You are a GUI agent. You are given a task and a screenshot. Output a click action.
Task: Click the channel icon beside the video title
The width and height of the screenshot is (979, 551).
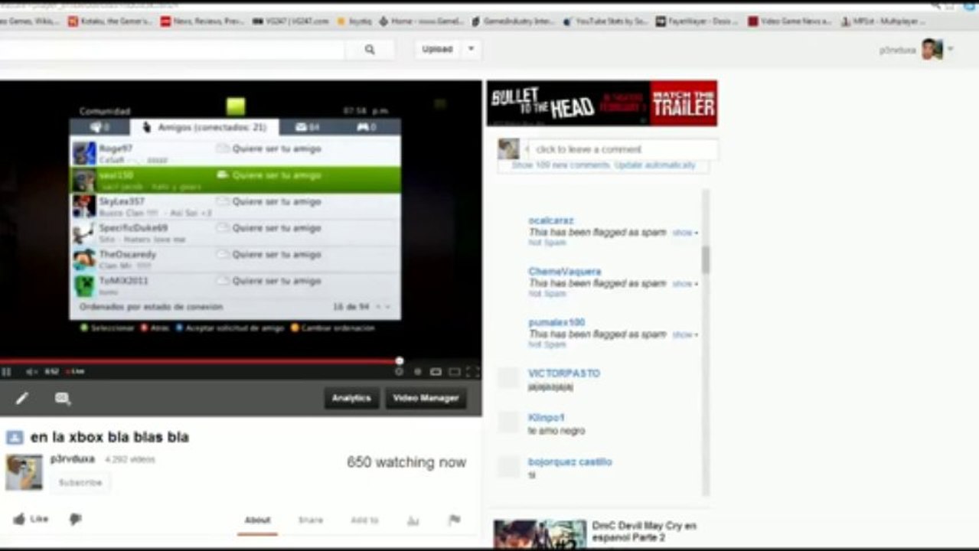pos(15,438)
